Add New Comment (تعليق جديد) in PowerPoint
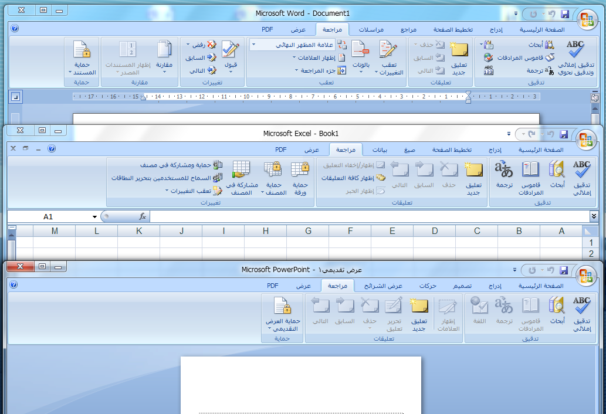606x414 pixels. [419, 314]
